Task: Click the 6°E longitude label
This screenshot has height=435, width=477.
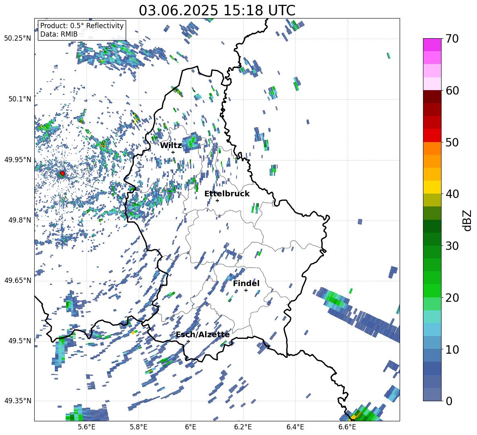Action: coord(191,427)
